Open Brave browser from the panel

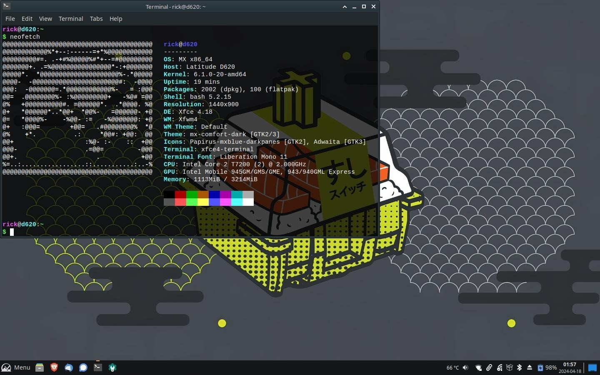coord(54,367)
